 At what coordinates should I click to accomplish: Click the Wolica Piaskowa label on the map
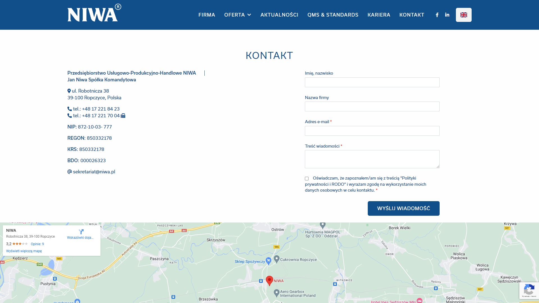tap(459, 256)
